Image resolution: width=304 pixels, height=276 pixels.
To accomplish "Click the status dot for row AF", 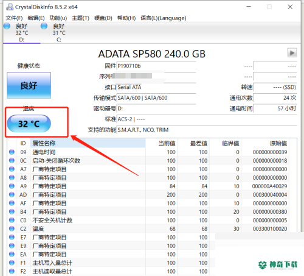I will click(12, 203).
